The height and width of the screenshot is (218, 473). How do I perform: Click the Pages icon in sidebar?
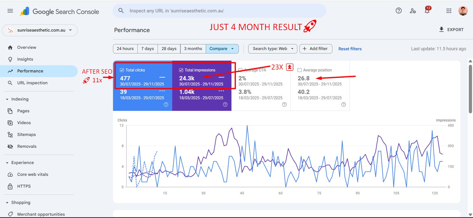10,111
